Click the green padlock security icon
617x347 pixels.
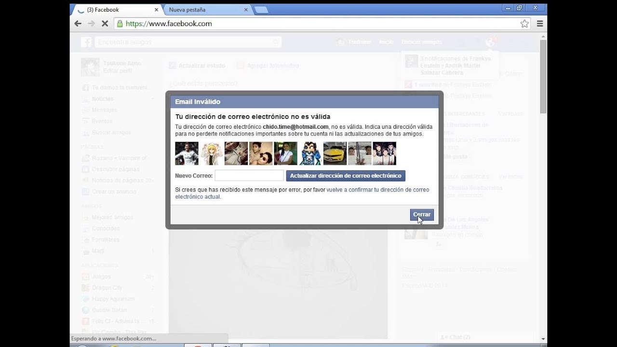click(x=120, y=23)
